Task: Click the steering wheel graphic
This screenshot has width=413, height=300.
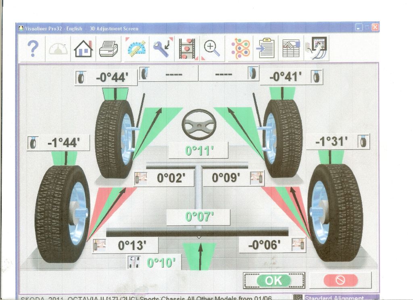Action: click(199, 124)
